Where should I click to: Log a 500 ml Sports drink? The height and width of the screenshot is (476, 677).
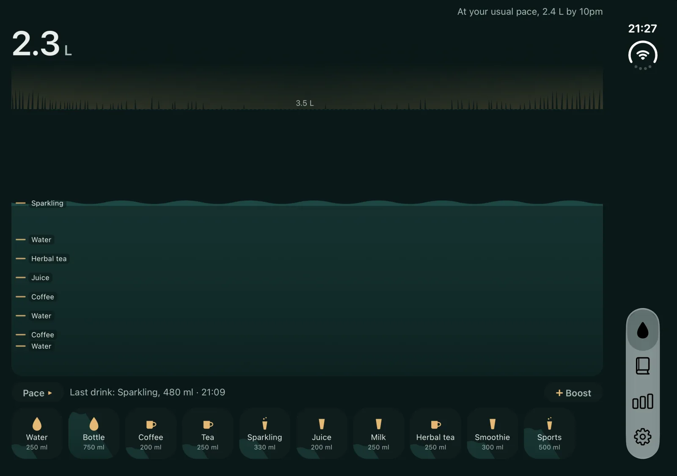point(549,433)
